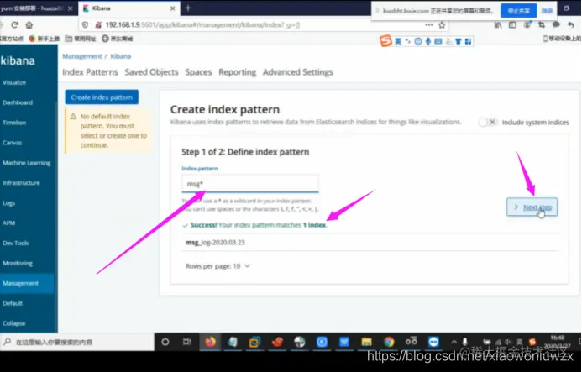Click the system clock in the tray
582x372 pixels.
558,342
